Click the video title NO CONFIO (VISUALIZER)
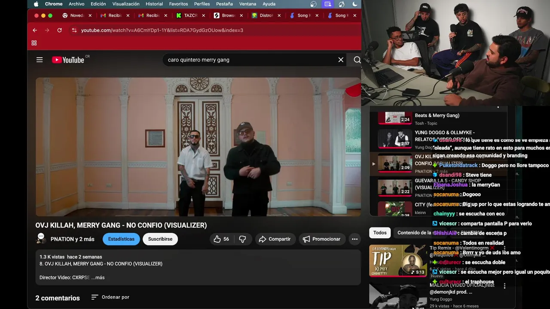550x309 pixels. tap(121, 225)
